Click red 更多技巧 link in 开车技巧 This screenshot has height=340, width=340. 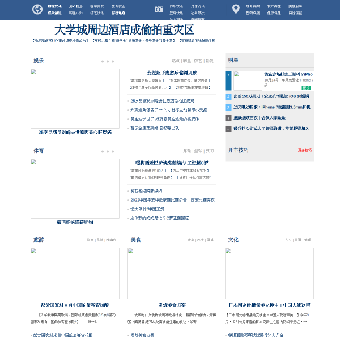305,150
